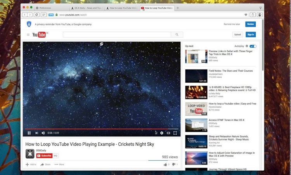
Task: Open the YouTube hamburger guide menu
Action: [28, 35]
